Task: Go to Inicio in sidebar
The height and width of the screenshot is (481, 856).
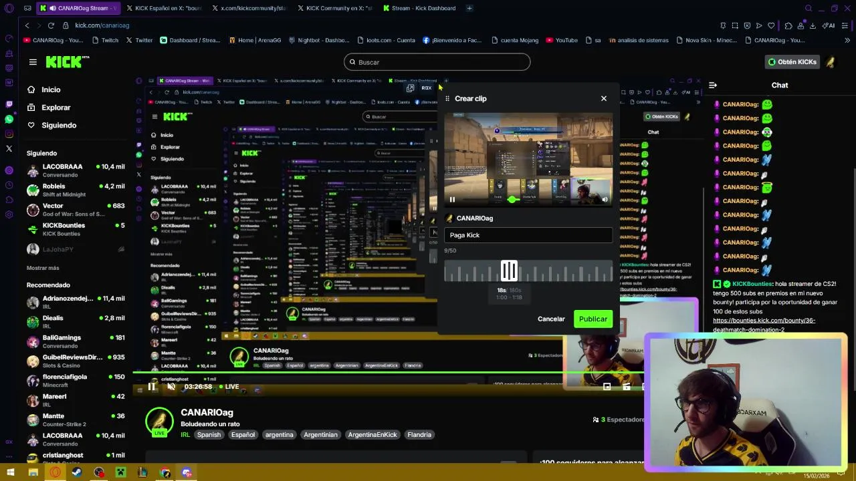Action: pyautogui.click(x=44, y=90)
